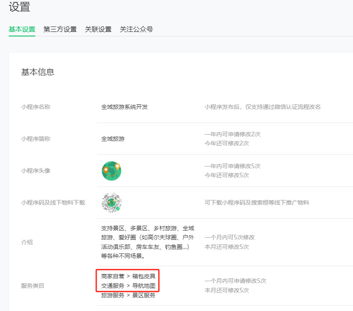Click the mini program QR code image
Image resolution: width=353 pixels, height=311 pixels.
click(x=112, y=203)
